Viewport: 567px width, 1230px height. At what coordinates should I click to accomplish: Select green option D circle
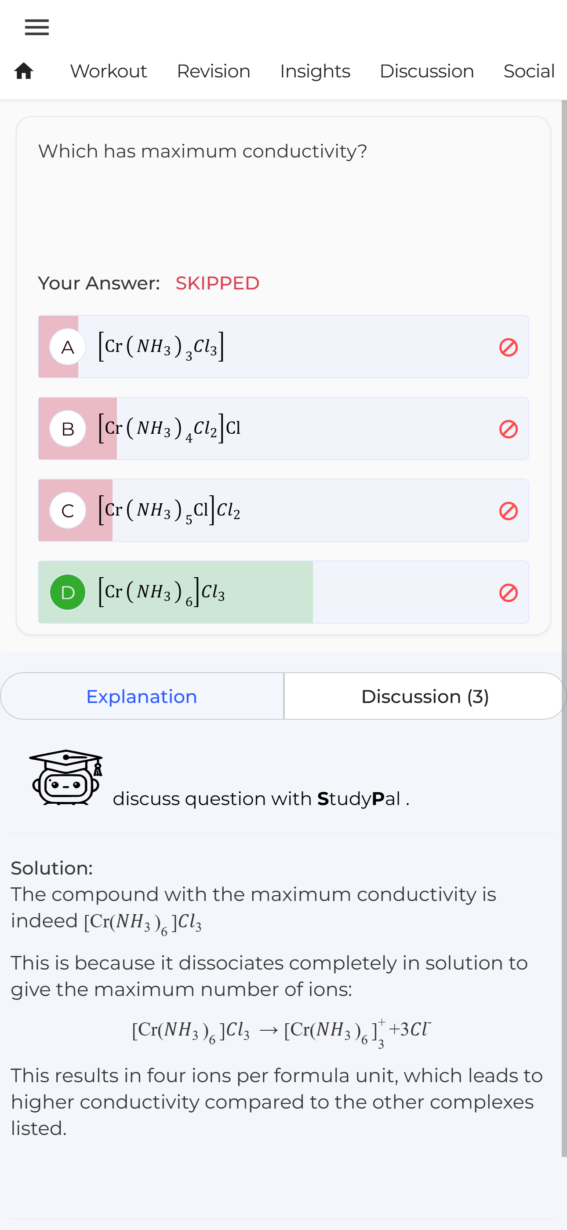pos(68,593)
